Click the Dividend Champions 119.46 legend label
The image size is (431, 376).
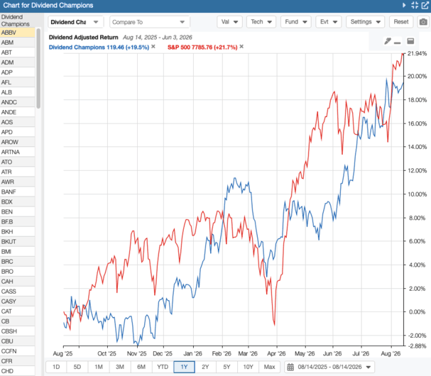[99, 48]
